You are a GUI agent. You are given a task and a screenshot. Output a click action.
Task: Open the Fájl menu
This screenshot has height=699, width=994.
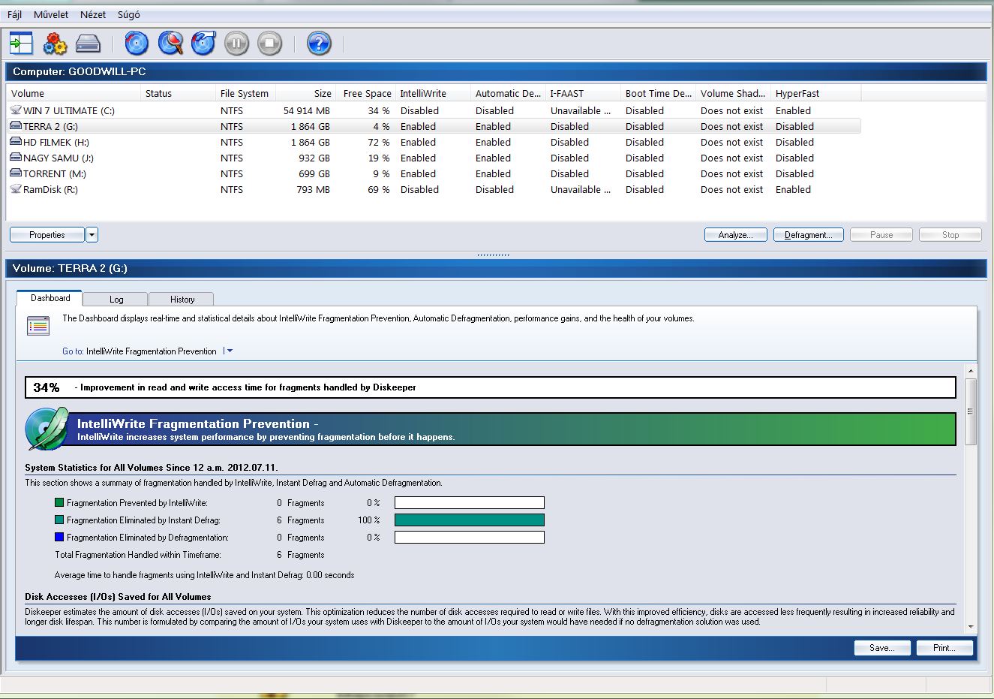[14, 14]
